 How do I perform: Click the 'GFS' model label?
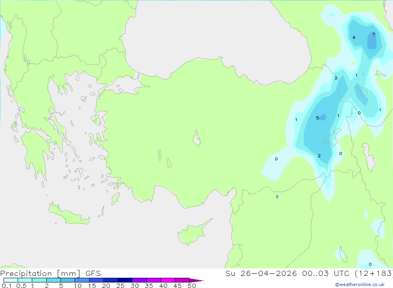pyautogui.click(x=93, y=273)
